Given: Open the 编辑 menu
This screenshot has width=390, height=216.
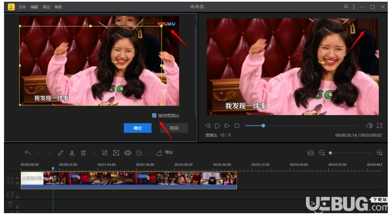Looking at the screenshot, I should point(34,7).
